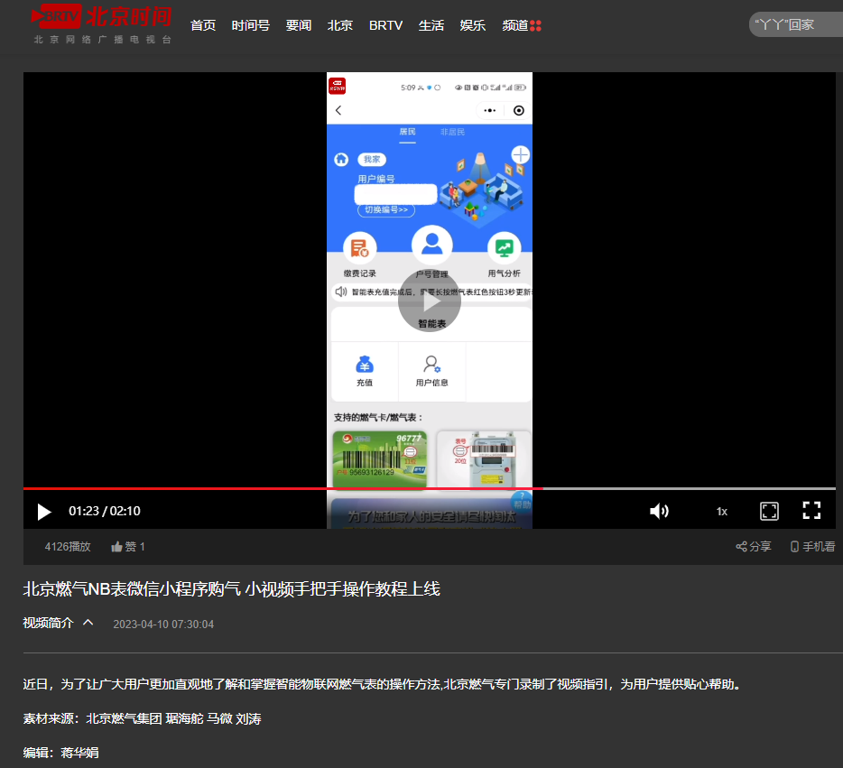The image size is (843, 768).
Task: Open the 缴费记录 icon
Action: coord(359,254)
